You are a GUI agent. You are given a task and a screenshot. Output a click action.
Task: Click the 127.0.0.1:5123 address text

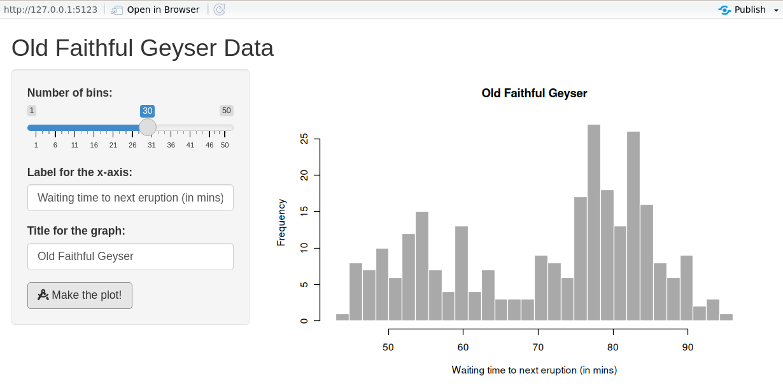point(50,10)
